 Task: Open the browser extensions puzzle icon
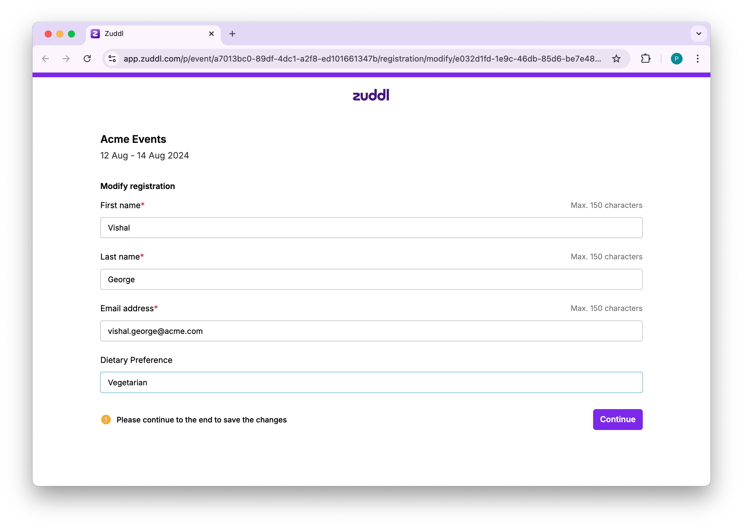(x=645, y=59)
